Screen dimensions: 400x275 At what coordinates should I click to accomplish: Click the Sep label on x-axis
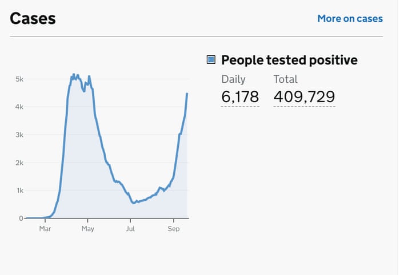pyautogui.click(x=173, y=229)
